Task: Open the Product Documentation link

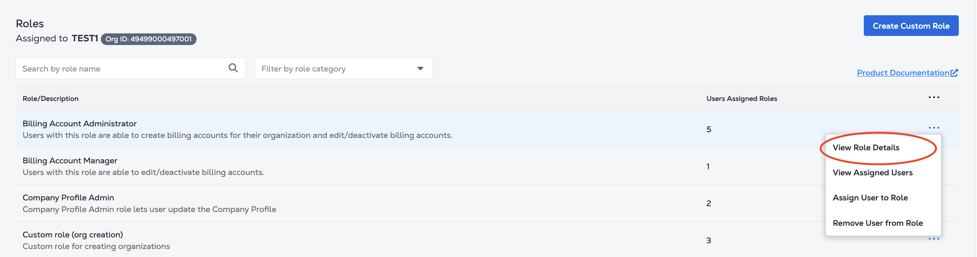Action: click(903, 73)
